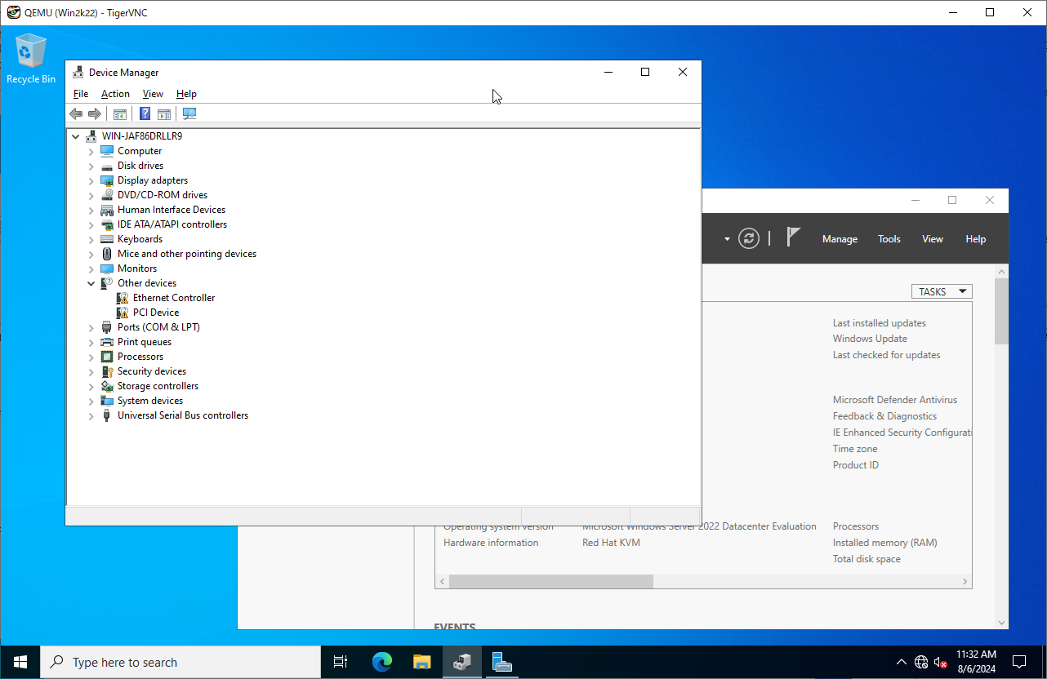Click inside the taskbar search box
This screenshot has height=679, width=1047.
point(180,662)
